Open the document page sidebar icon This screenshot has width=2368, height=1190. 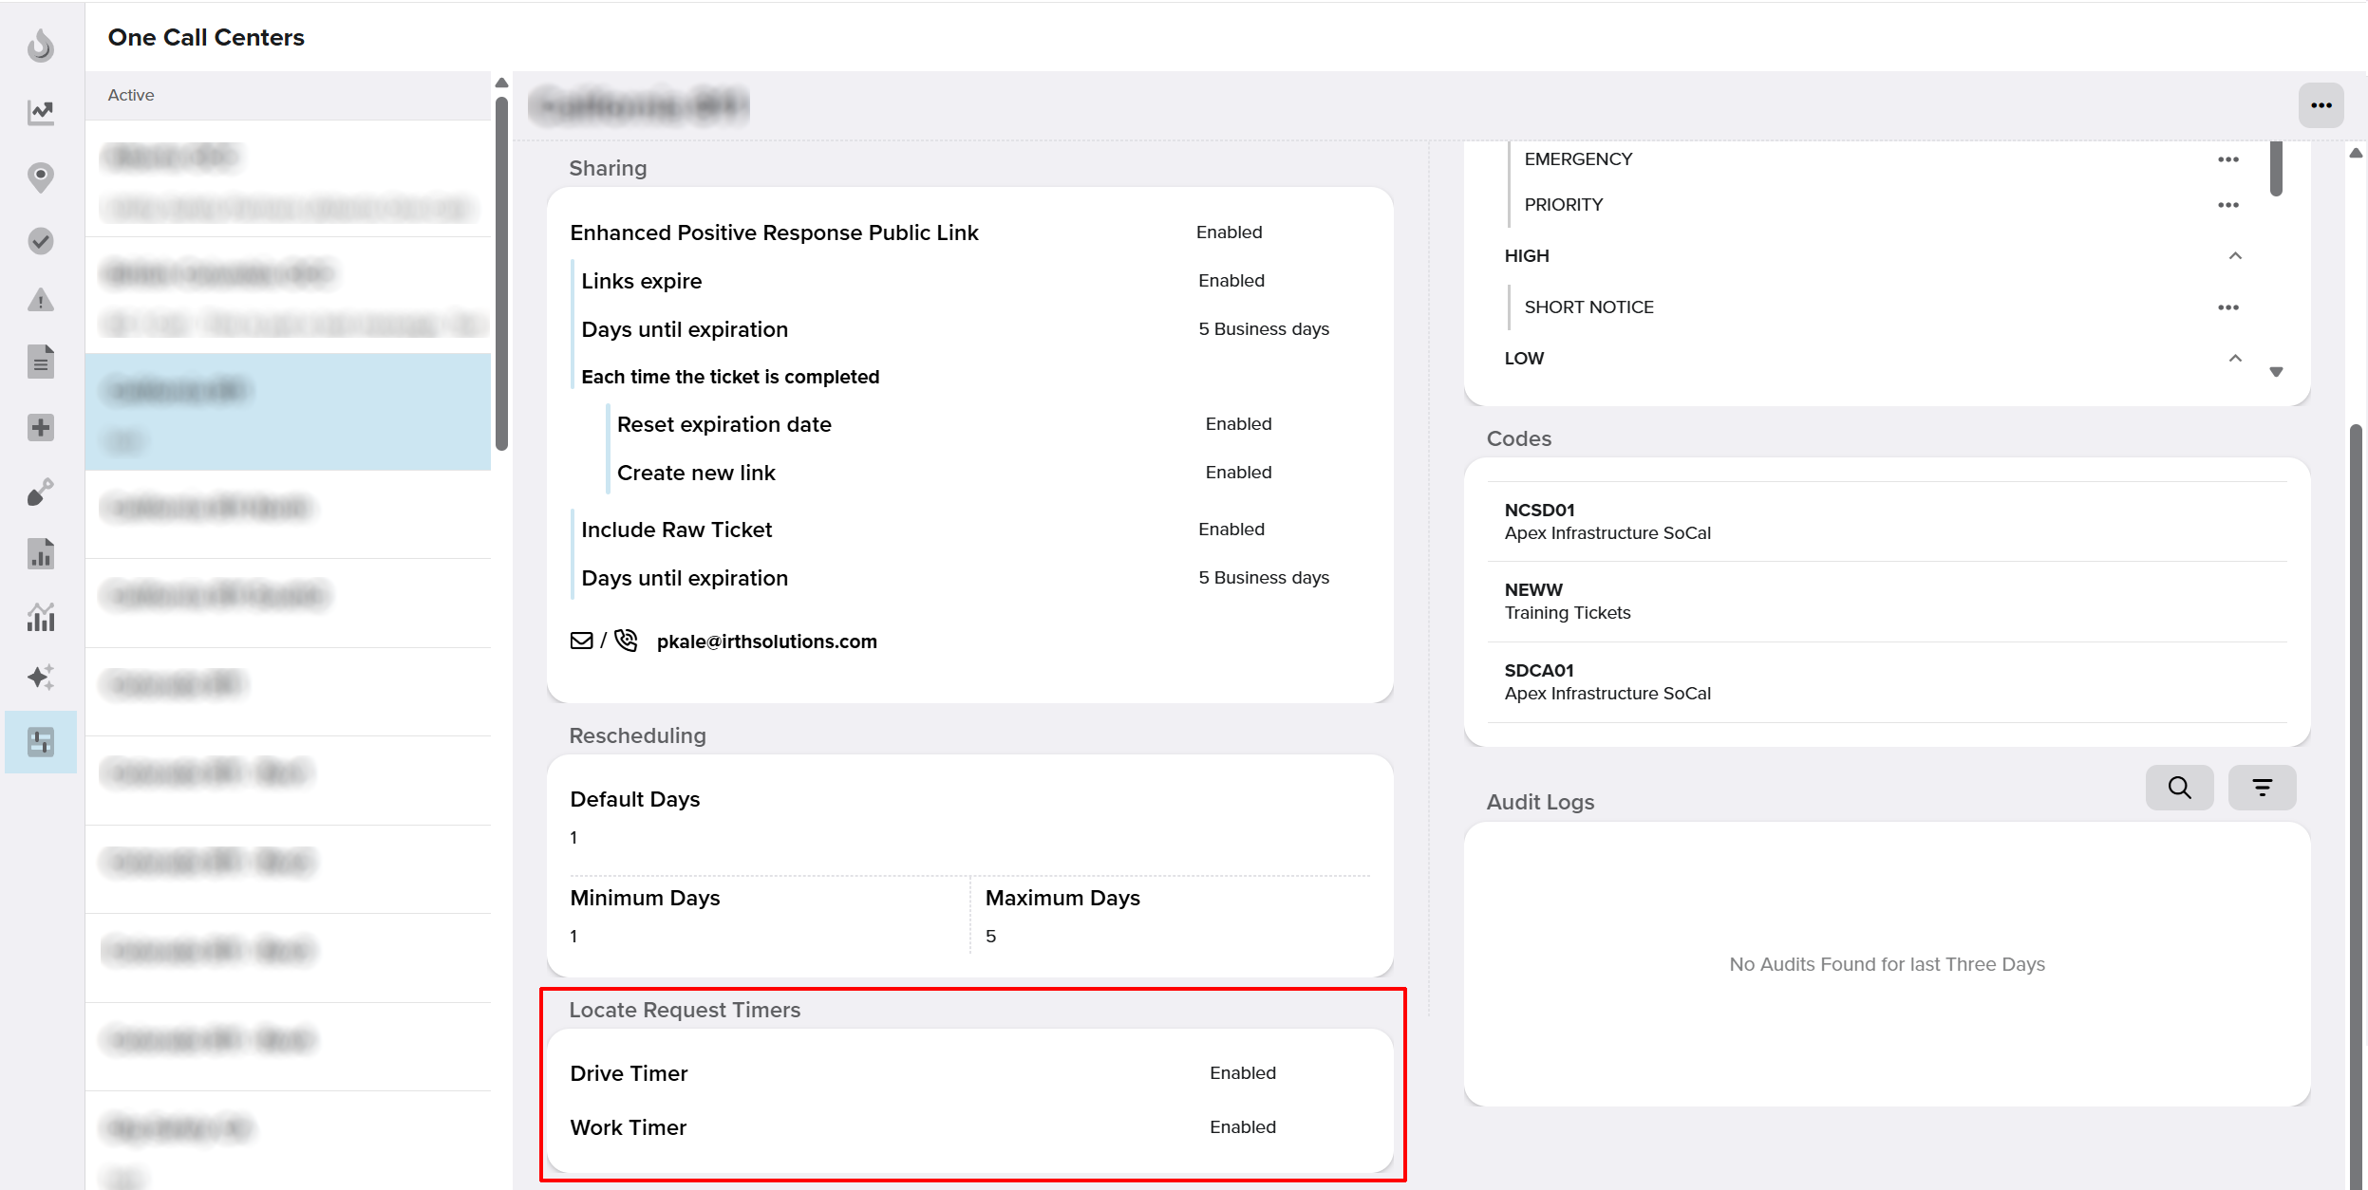tap(41, 362)
